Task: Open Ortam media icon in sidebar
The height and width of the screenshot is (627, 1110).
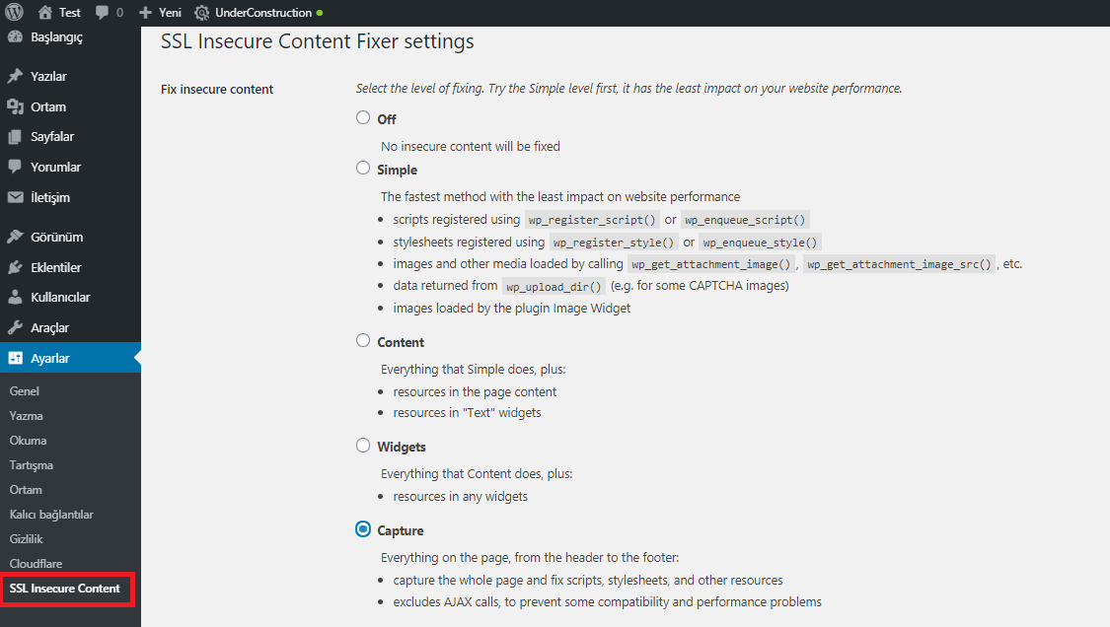Action: [x=15, y=106]
